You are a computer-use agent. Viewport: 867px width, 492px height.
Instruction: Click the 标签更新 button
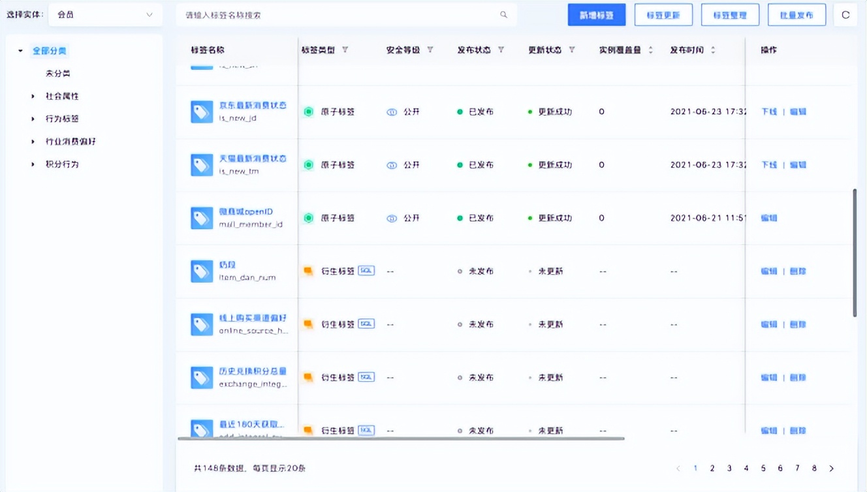click(x=663, y=14)
